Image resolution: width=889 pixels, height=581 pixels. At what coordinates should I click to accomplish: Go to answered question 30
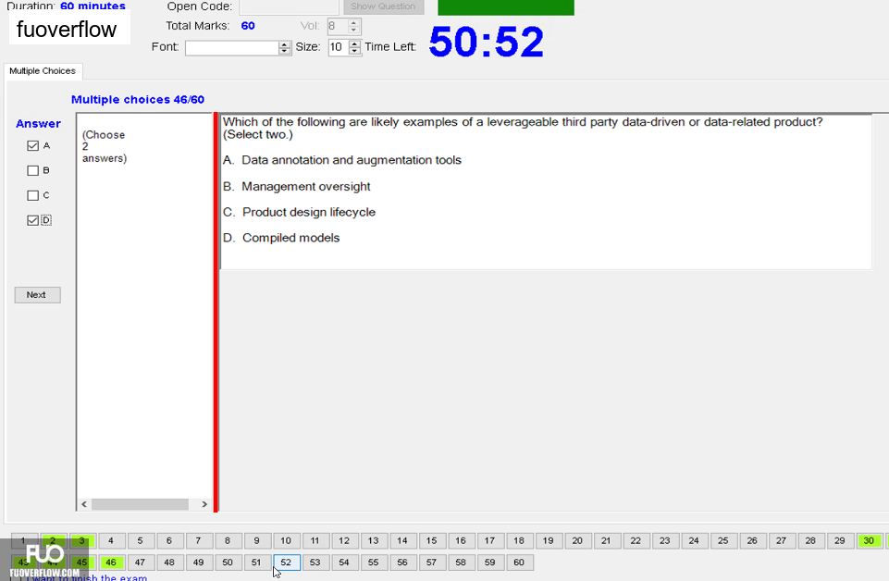pyautogui.click(x=869, y=540)
